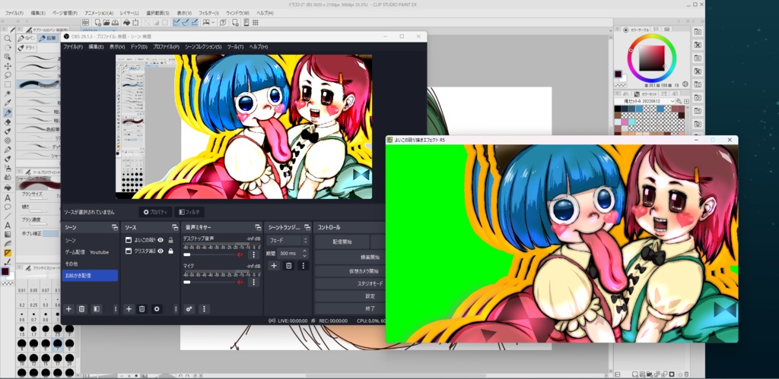Toggle lock of クリスタ画面 source in OBS
The height and width of the screenshot is (379, 779).
point(170,251)
